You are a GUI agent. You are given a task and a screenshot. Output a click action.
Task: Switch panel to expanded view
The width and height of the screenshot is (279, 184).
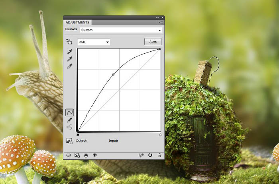tap(77, 155)
